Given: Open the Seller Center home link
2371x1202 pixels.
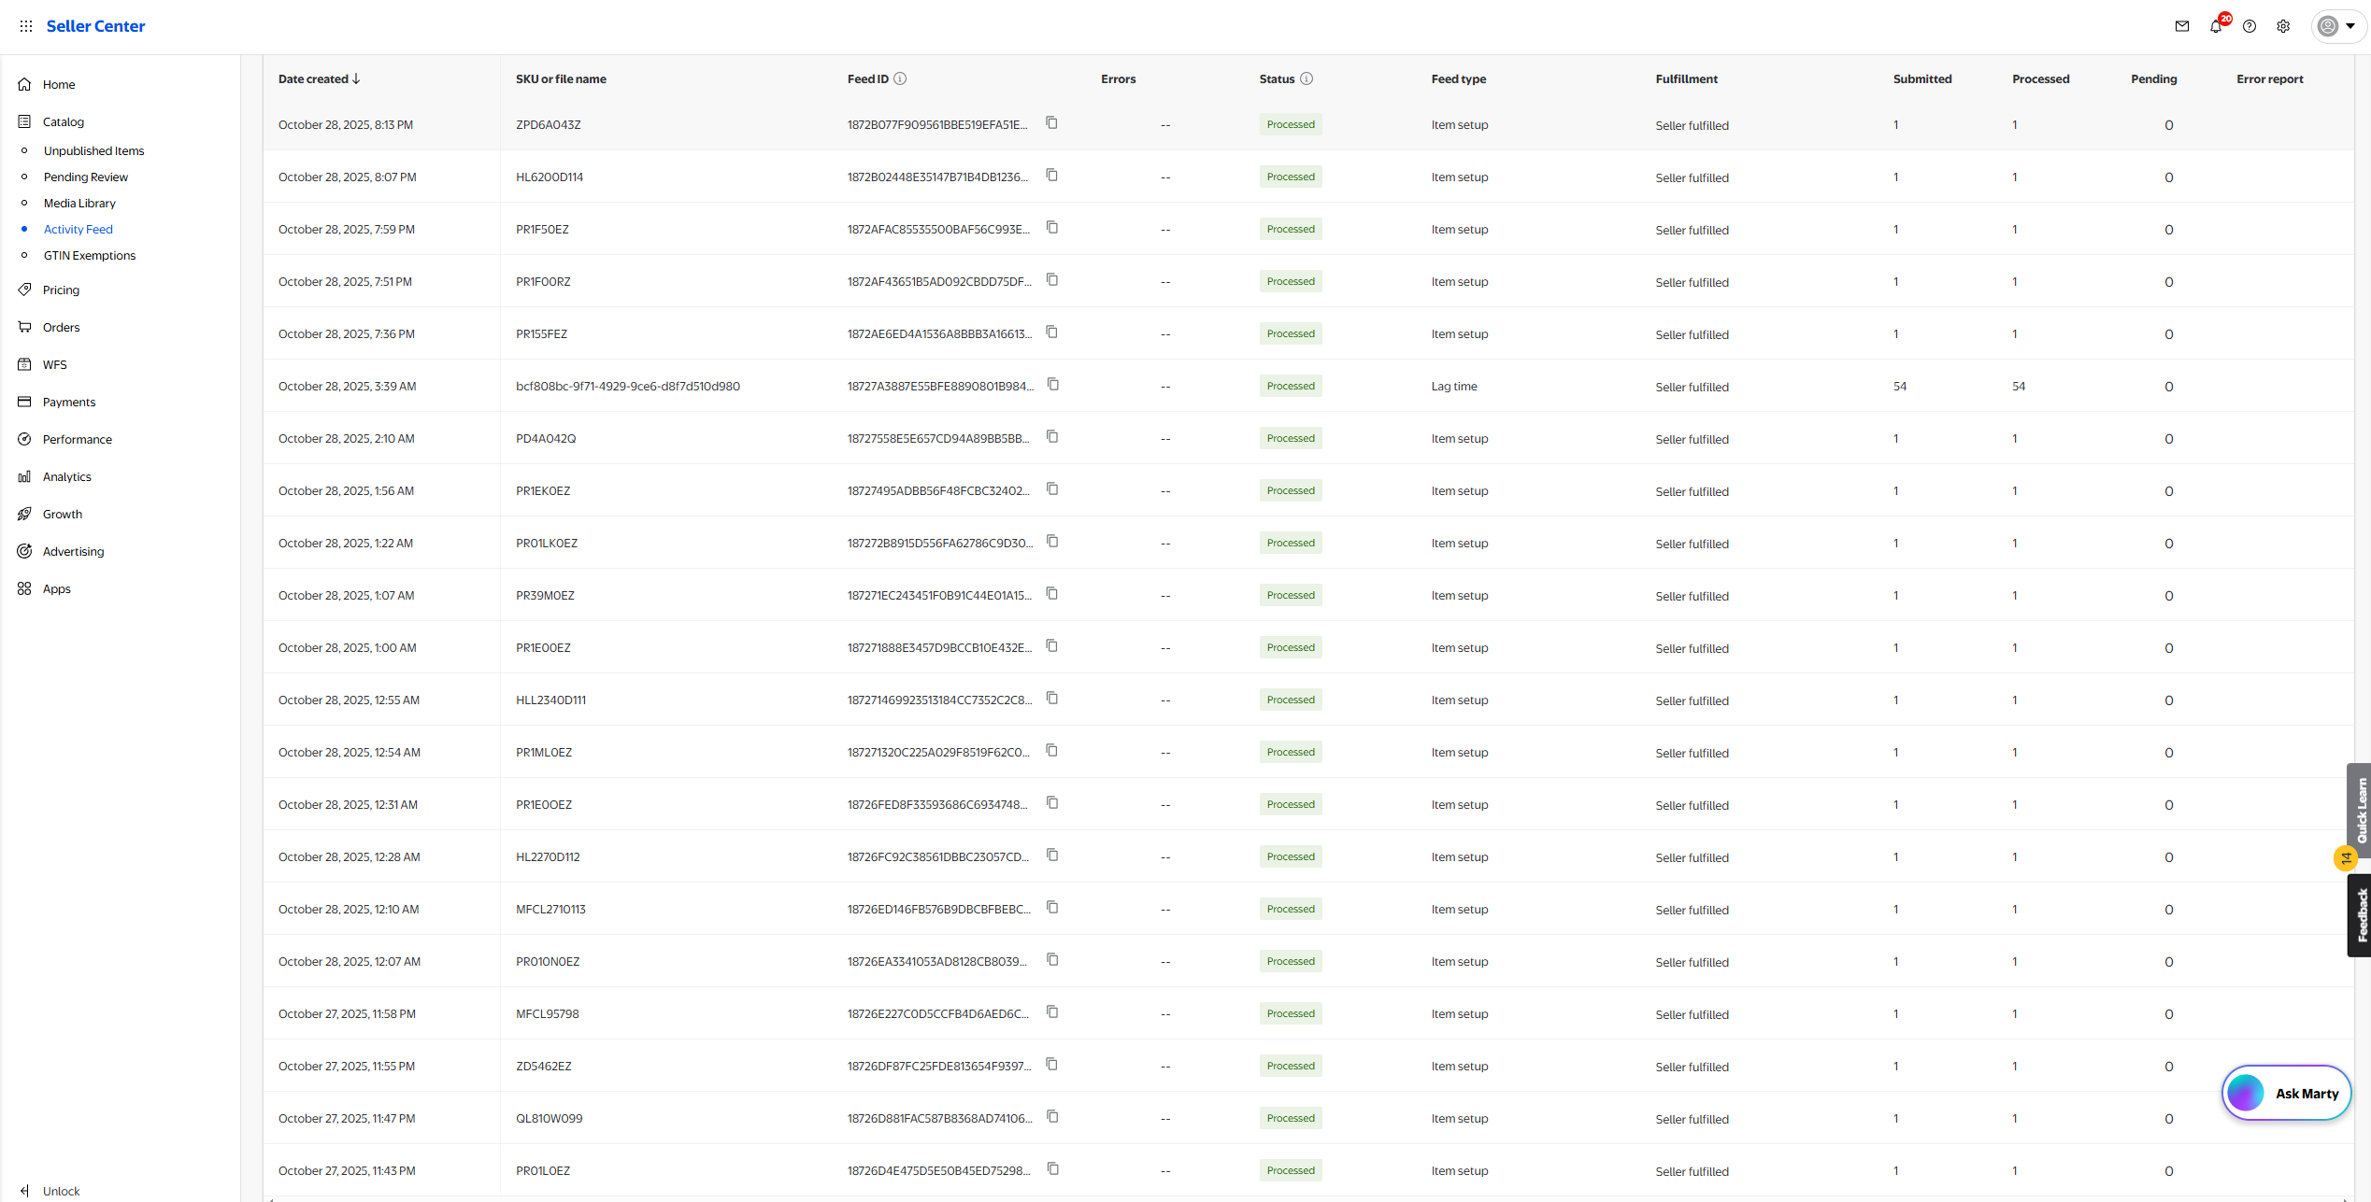Looking at the screenshot, I should click(95, 26).
